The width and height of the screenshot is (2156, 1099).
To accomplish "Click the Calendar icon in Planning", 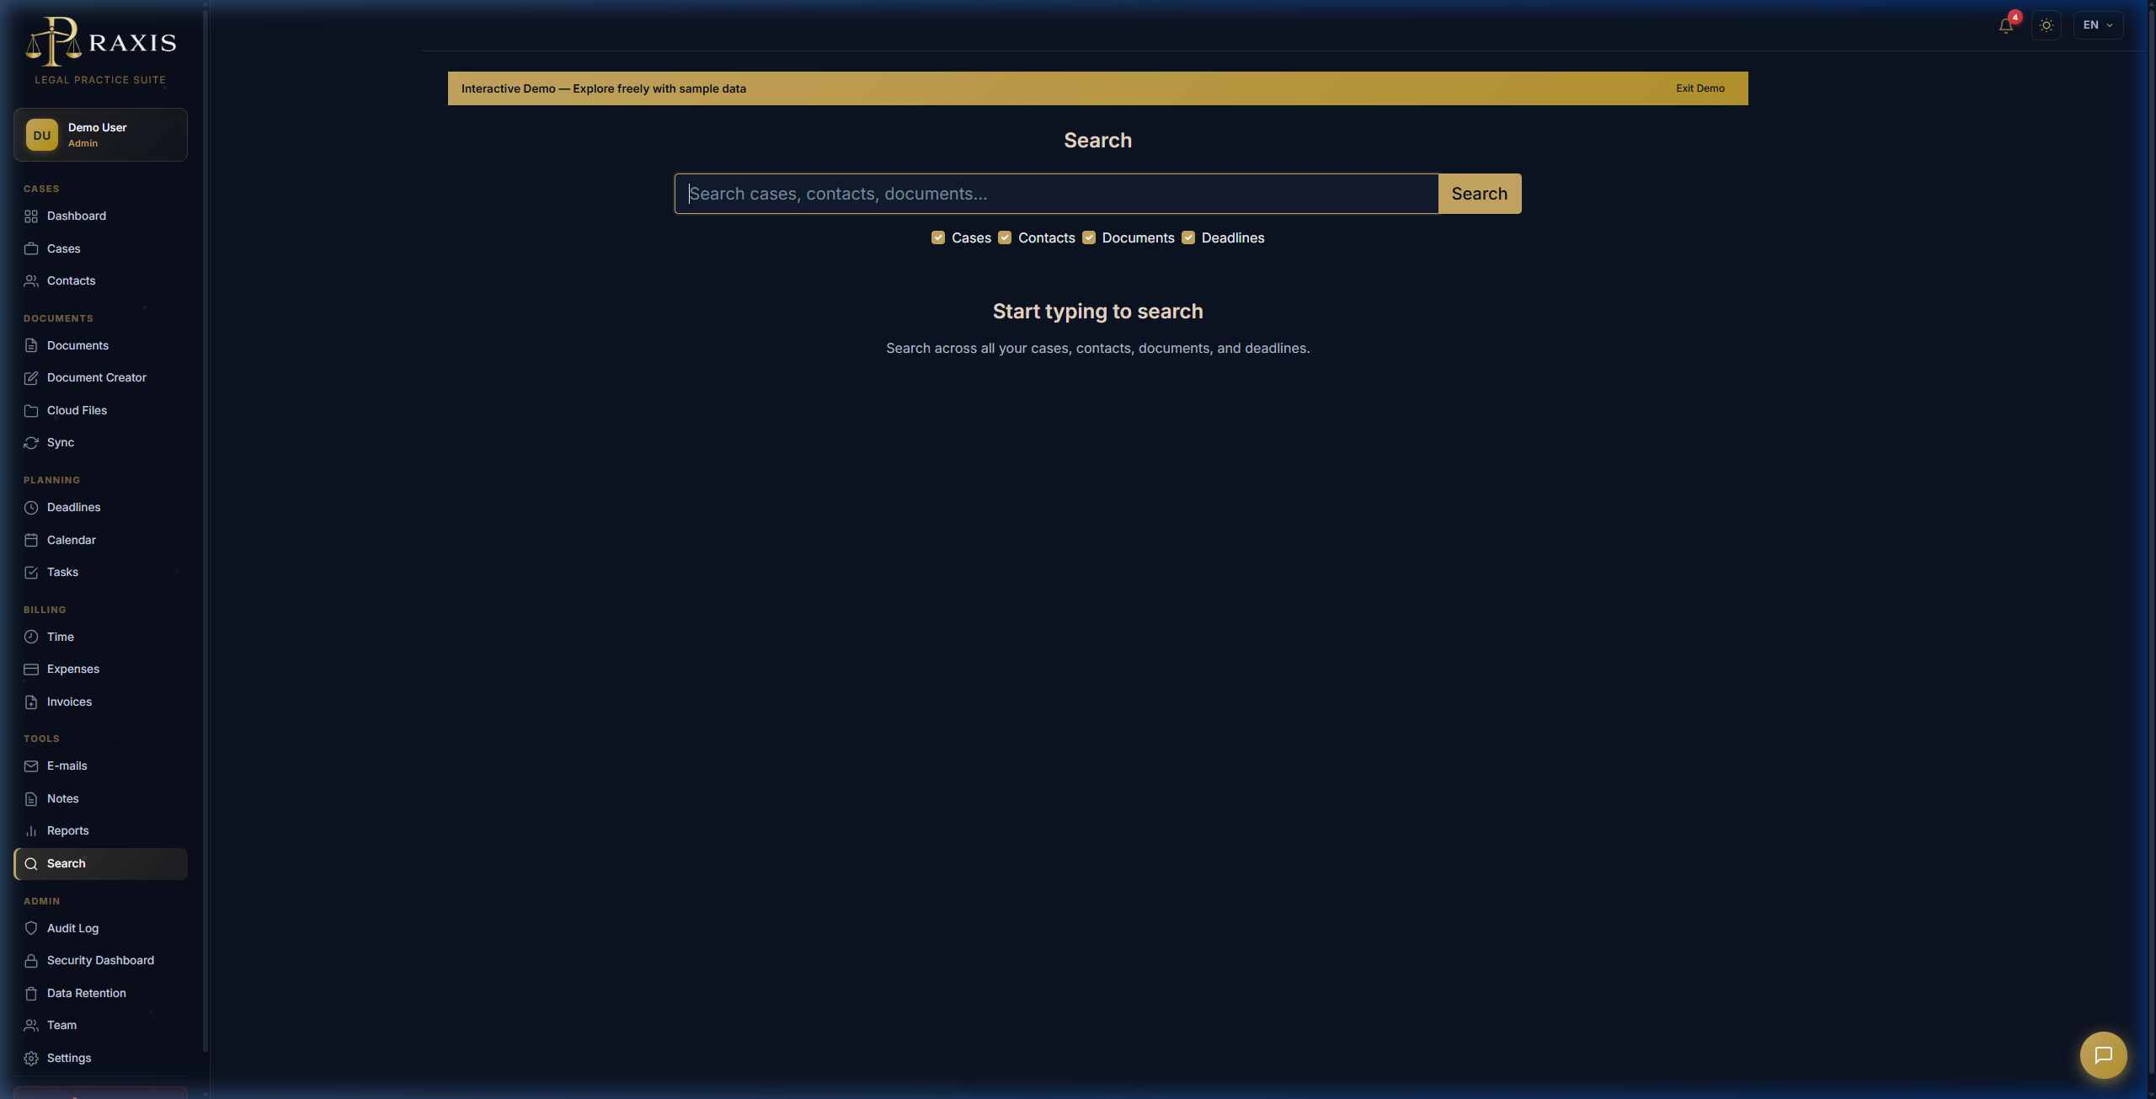I will coord(31,540).
